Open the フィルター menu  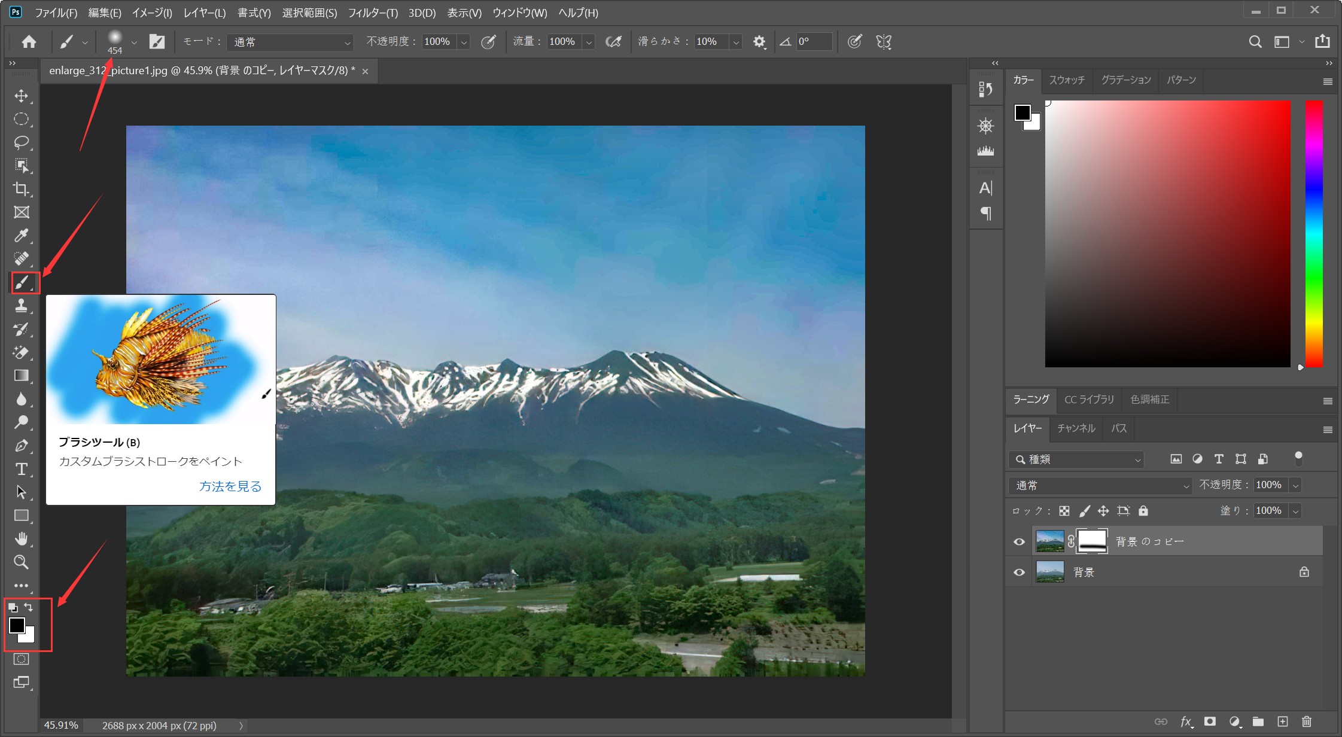pyautogui.click(x=372, y=13)
